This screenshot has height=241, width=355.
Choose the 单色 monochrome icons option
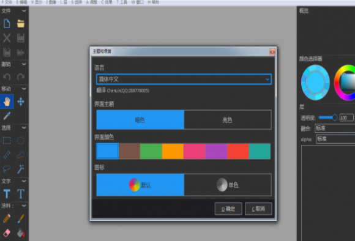tap(228, 185)
